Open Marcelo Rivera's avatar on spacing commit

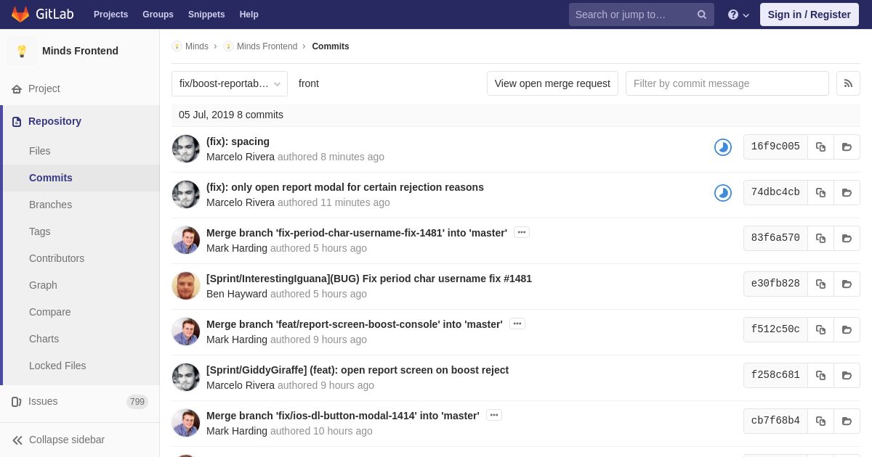186,149
